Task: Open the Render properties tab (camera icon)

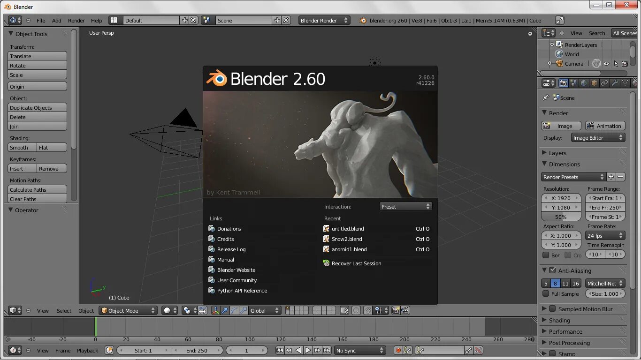Action: [564, 83]
